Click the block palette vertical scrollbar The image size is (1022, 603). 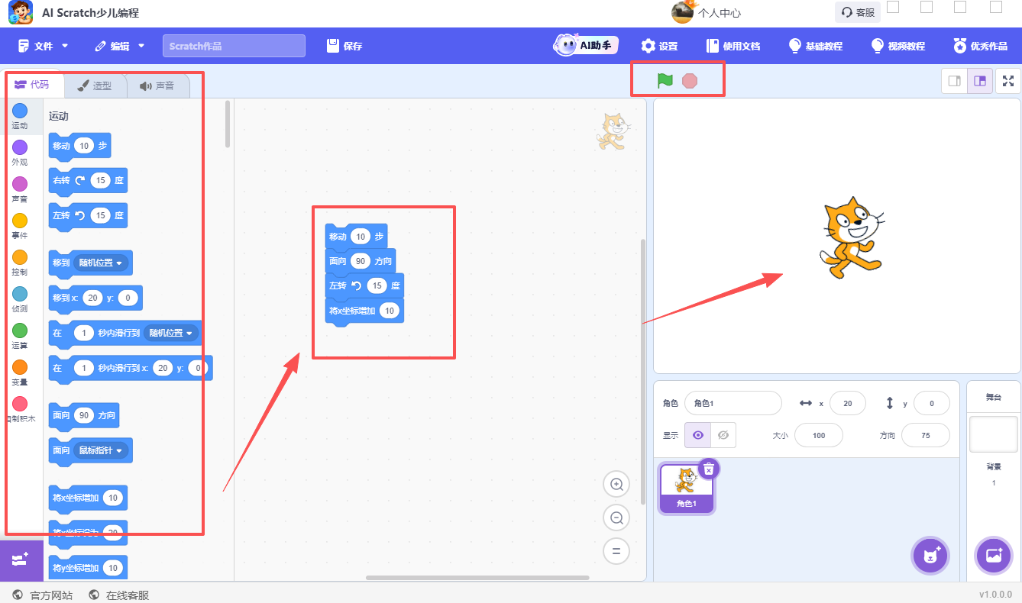tap(228, 124)
